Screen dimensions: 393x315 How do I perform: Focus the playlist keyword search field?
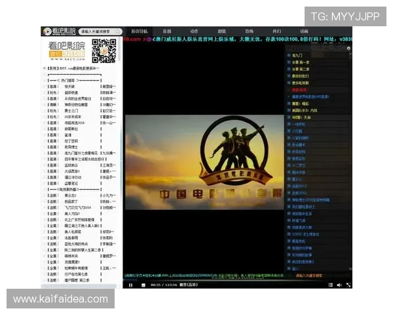pyautogui.click(x=309, y=276)
